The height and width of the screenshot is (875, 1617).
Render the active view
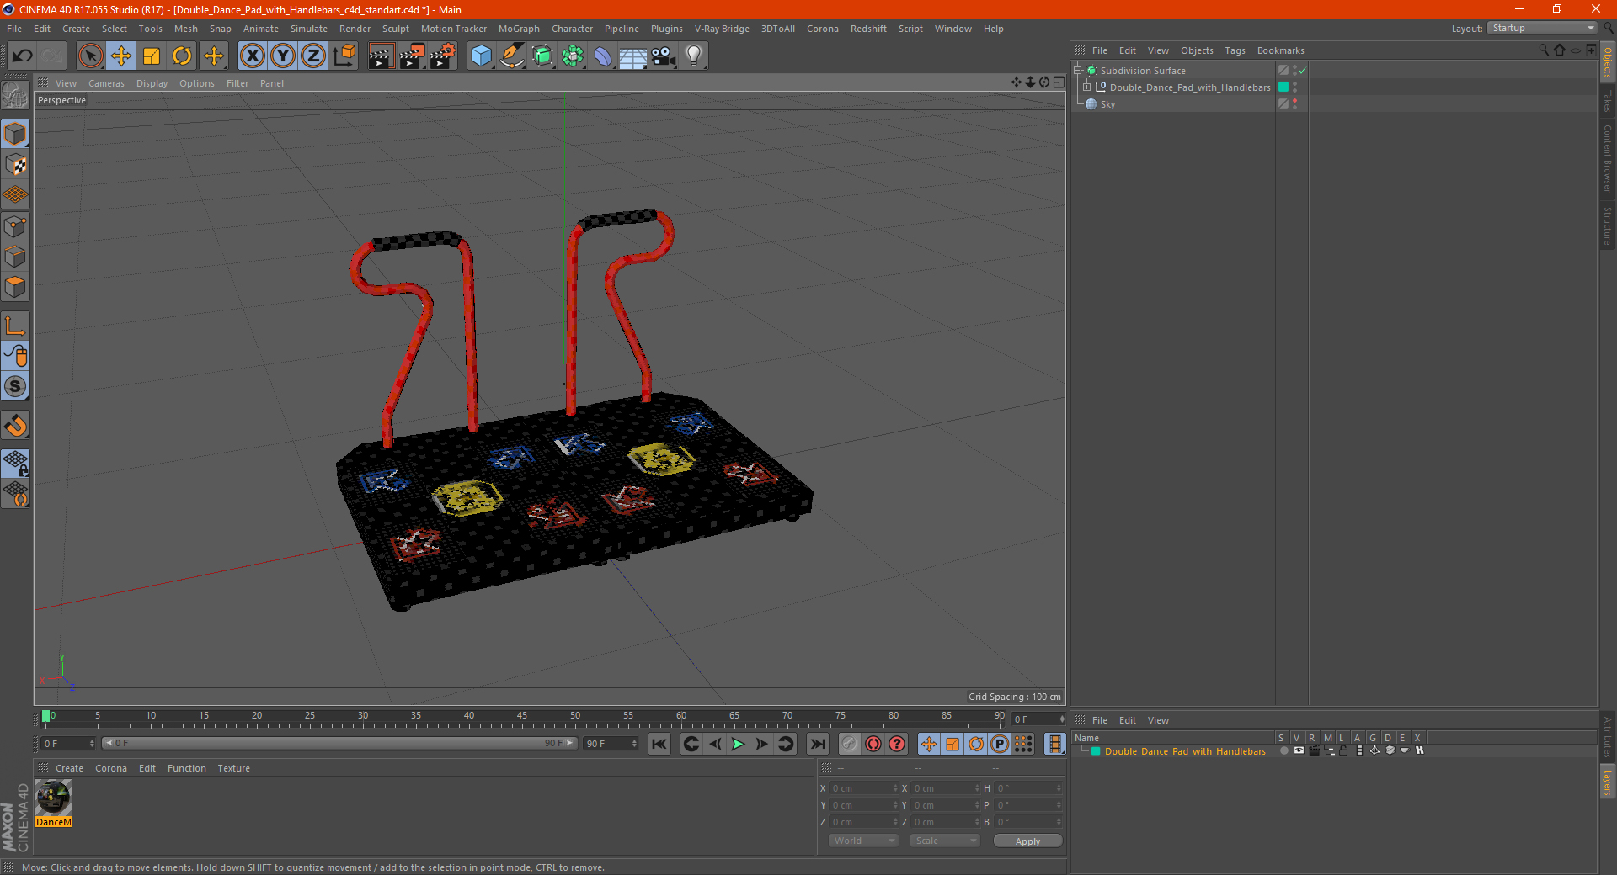coord(381,56)
